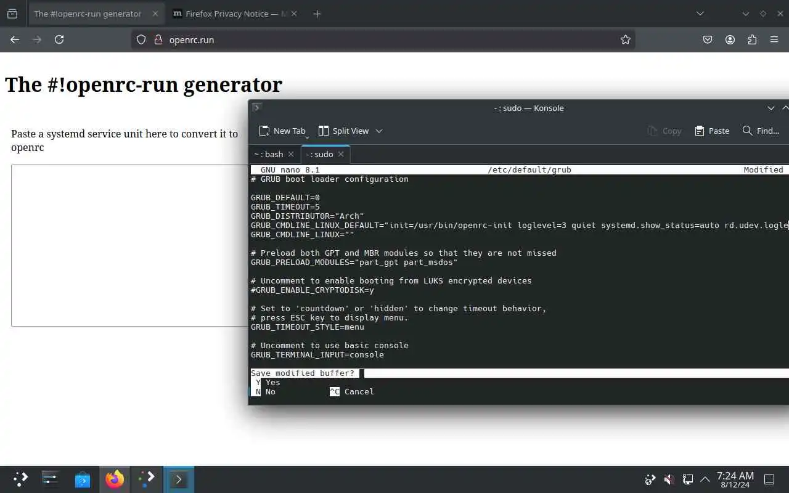Open the taskbar icon between Firefox and Konsole

coord(147,479)
